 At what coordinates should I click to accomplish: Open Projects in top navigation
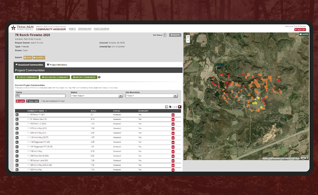(x=72, y=29)
